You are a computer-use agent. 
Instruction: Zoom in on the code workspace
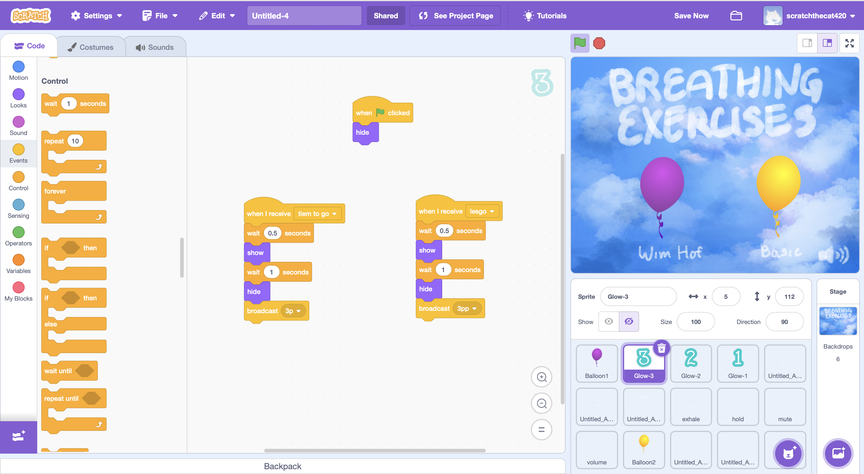[x=541, y=377]
